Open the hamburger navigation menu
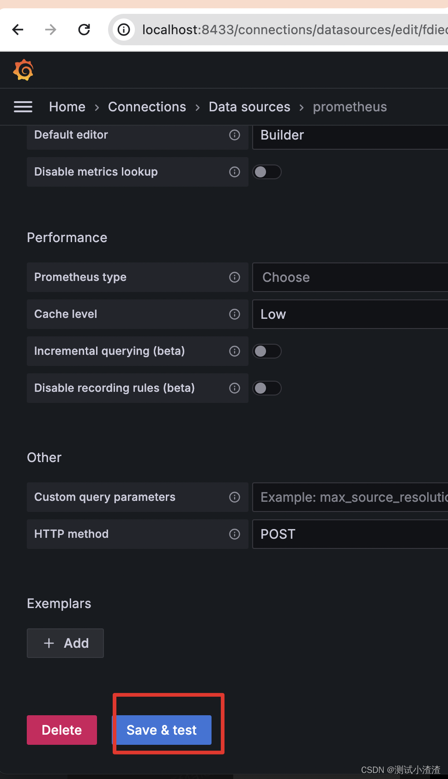Screen dimensions: 448x779 (x=23, y=107)
